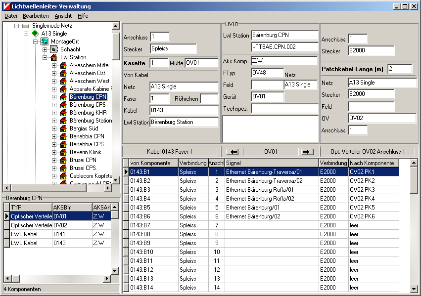The width and height of the screenshot is (421, 296).
Task: Open the Hilfe menu
Action: click(83, 16)
